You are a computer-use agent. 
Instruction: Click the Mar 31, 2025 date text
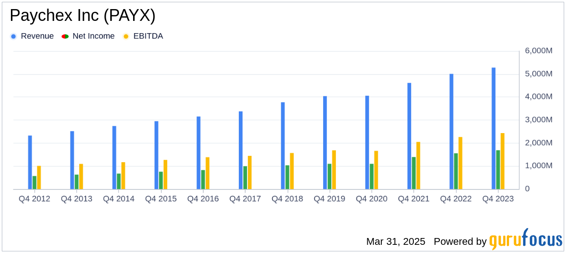(396, 242)
